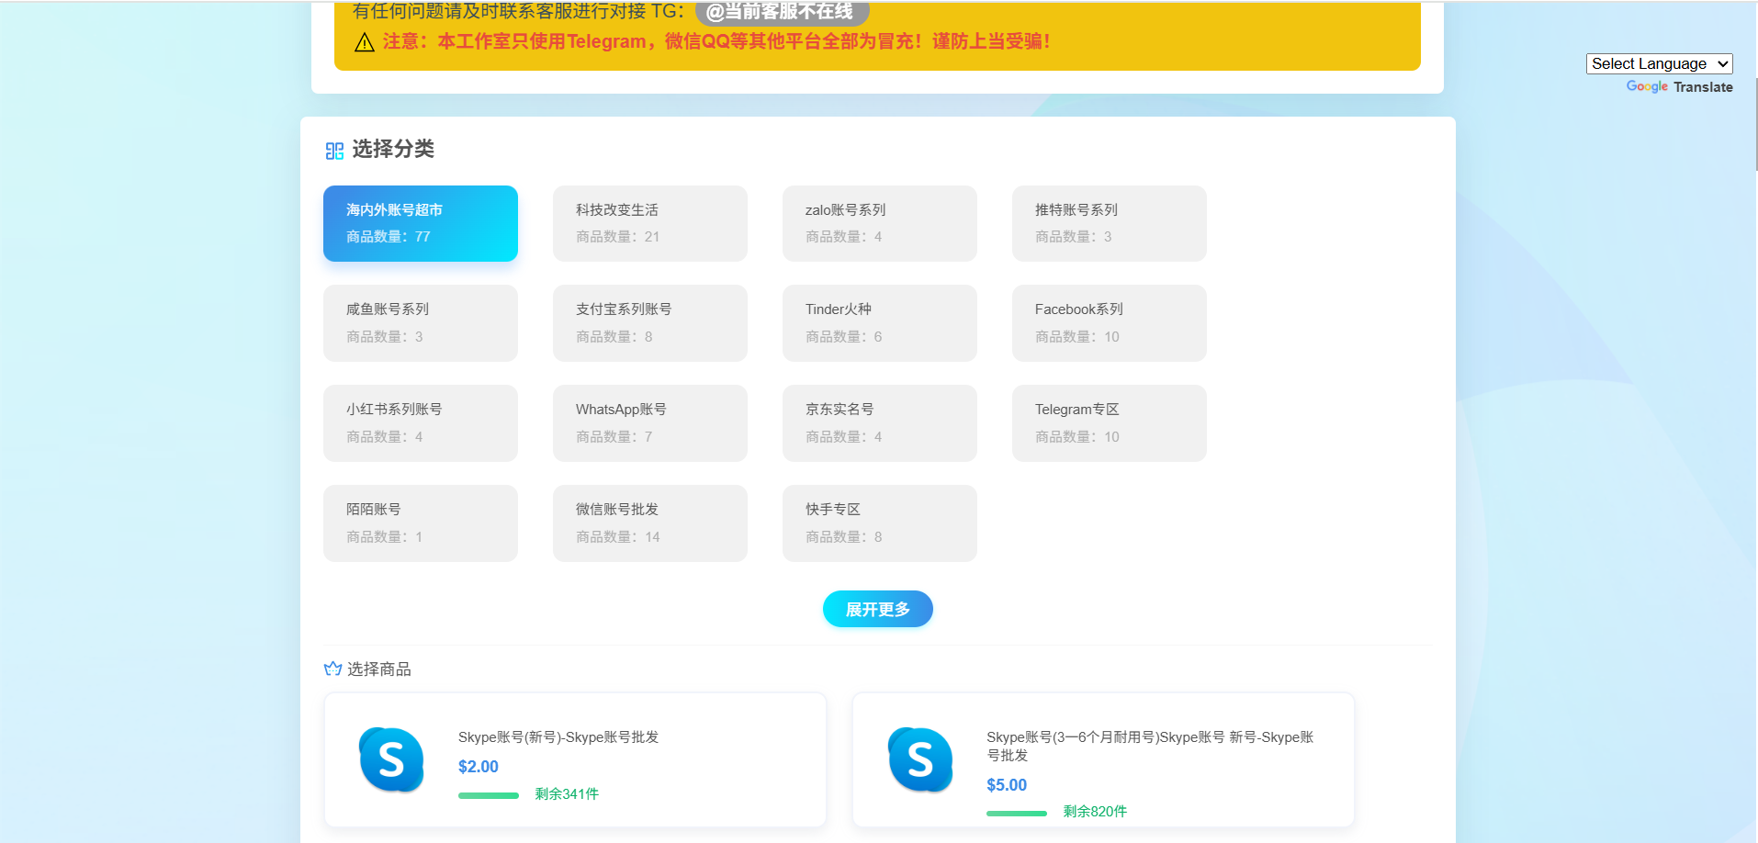Image resolution: width=1758 pixels, height=843 pixels.
Task: Click the warning triangle icon in yellow banner
Action: click(x=365, y=42)
